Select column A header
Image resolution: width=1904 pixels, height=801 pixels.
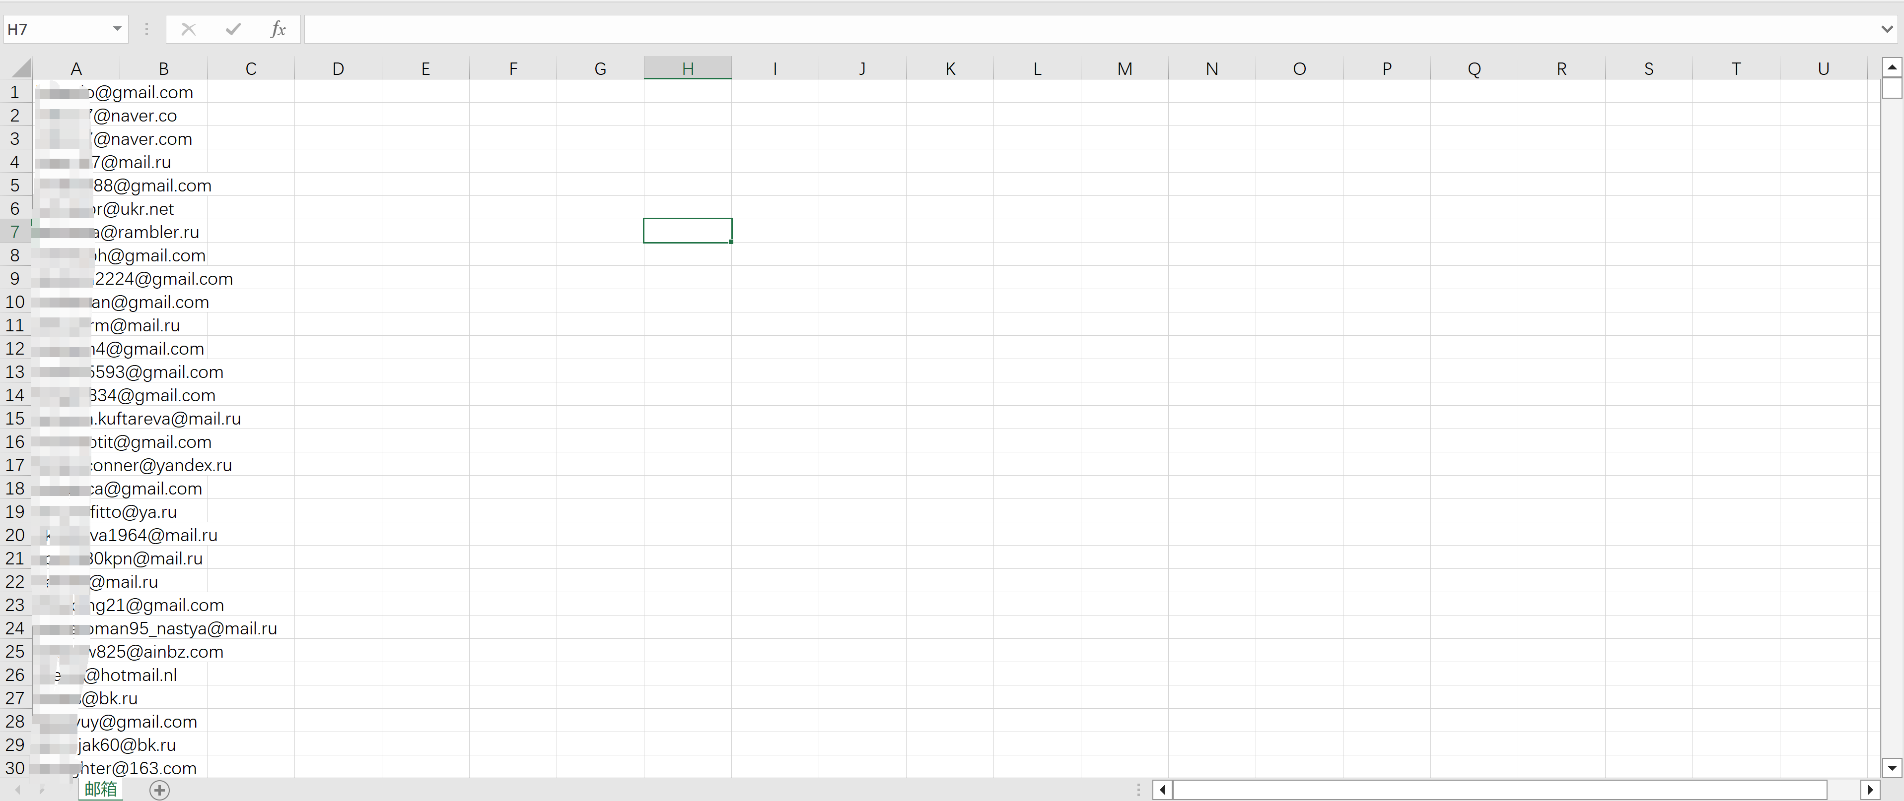pos(76,68)
